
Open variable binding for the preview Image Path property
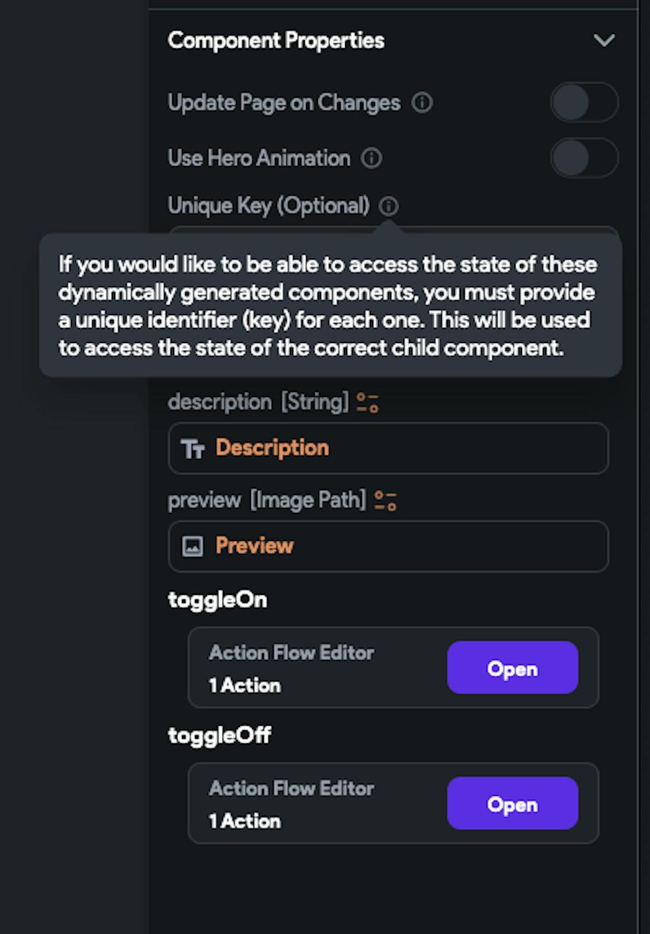[386, 500]
